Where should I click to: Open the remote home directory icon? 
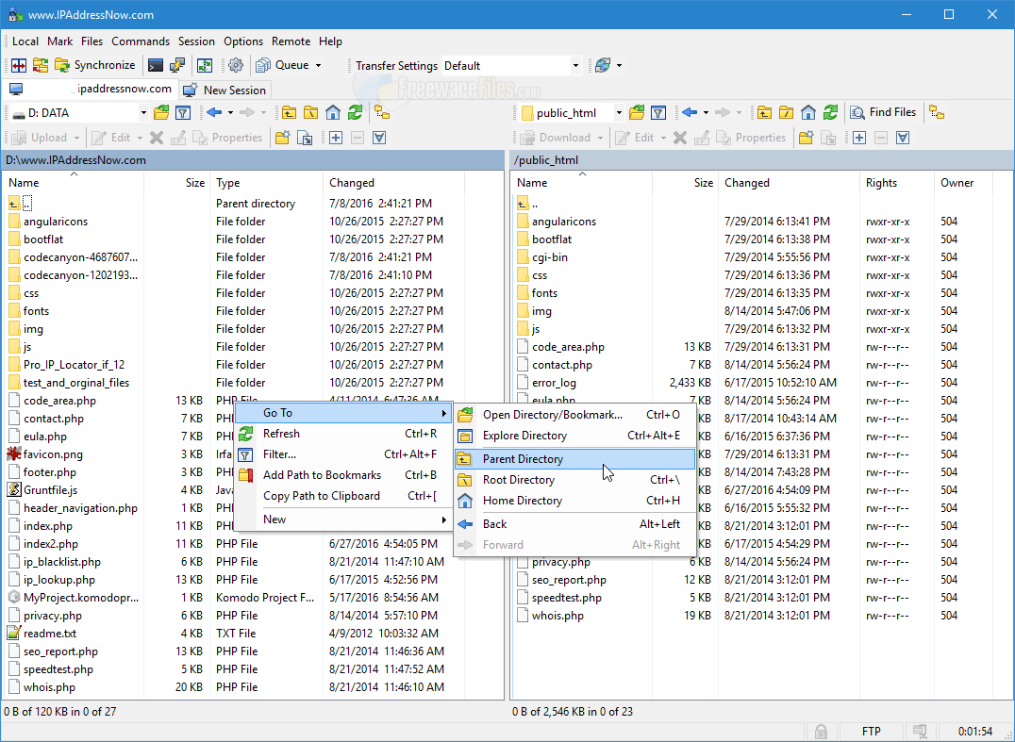click(x=807, y=112)
